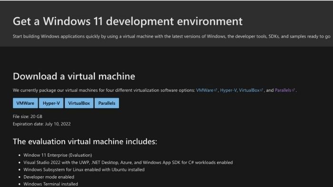Click the Developer mode enabled bullet

(49, 177)
